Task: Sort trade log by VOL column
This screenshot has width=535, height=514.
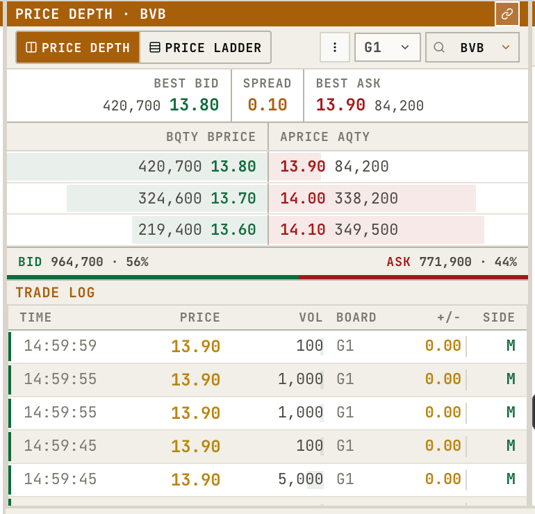Action: [x=311, y=317]
